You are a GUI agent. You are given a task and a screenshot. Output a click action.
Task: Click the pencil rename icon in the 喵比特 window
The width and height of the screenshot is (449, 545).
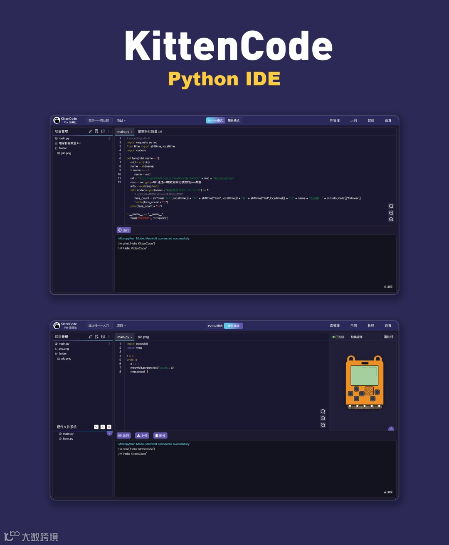[x=90, y=337]
